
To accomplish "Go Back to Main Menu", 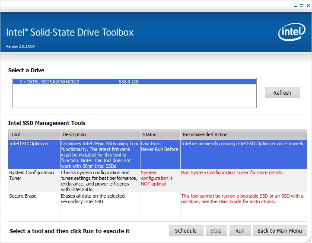I will point(280,231).
